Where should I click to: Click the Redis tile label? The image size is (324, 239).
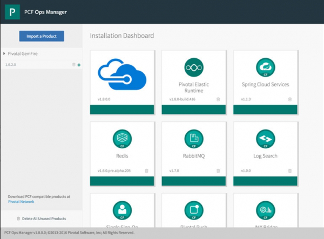(x=122, y=156)
